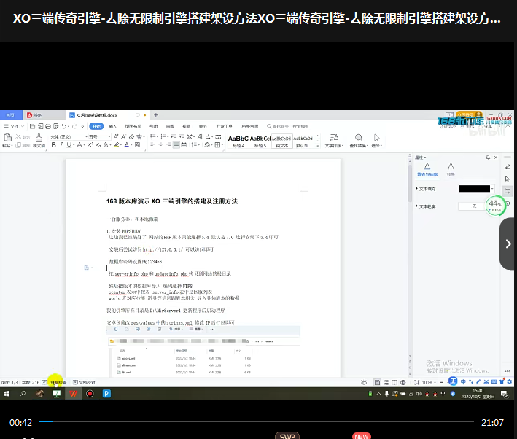Select center alignment option

click(x=160, y=145)
